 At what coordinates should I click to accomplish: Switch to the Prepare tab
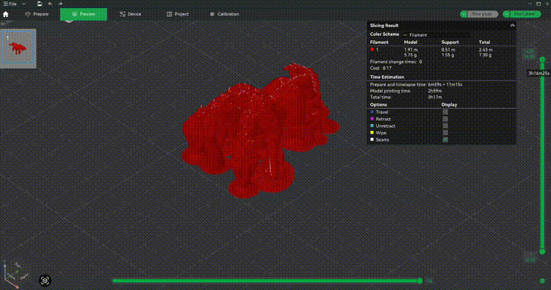(x=37, y=14)
